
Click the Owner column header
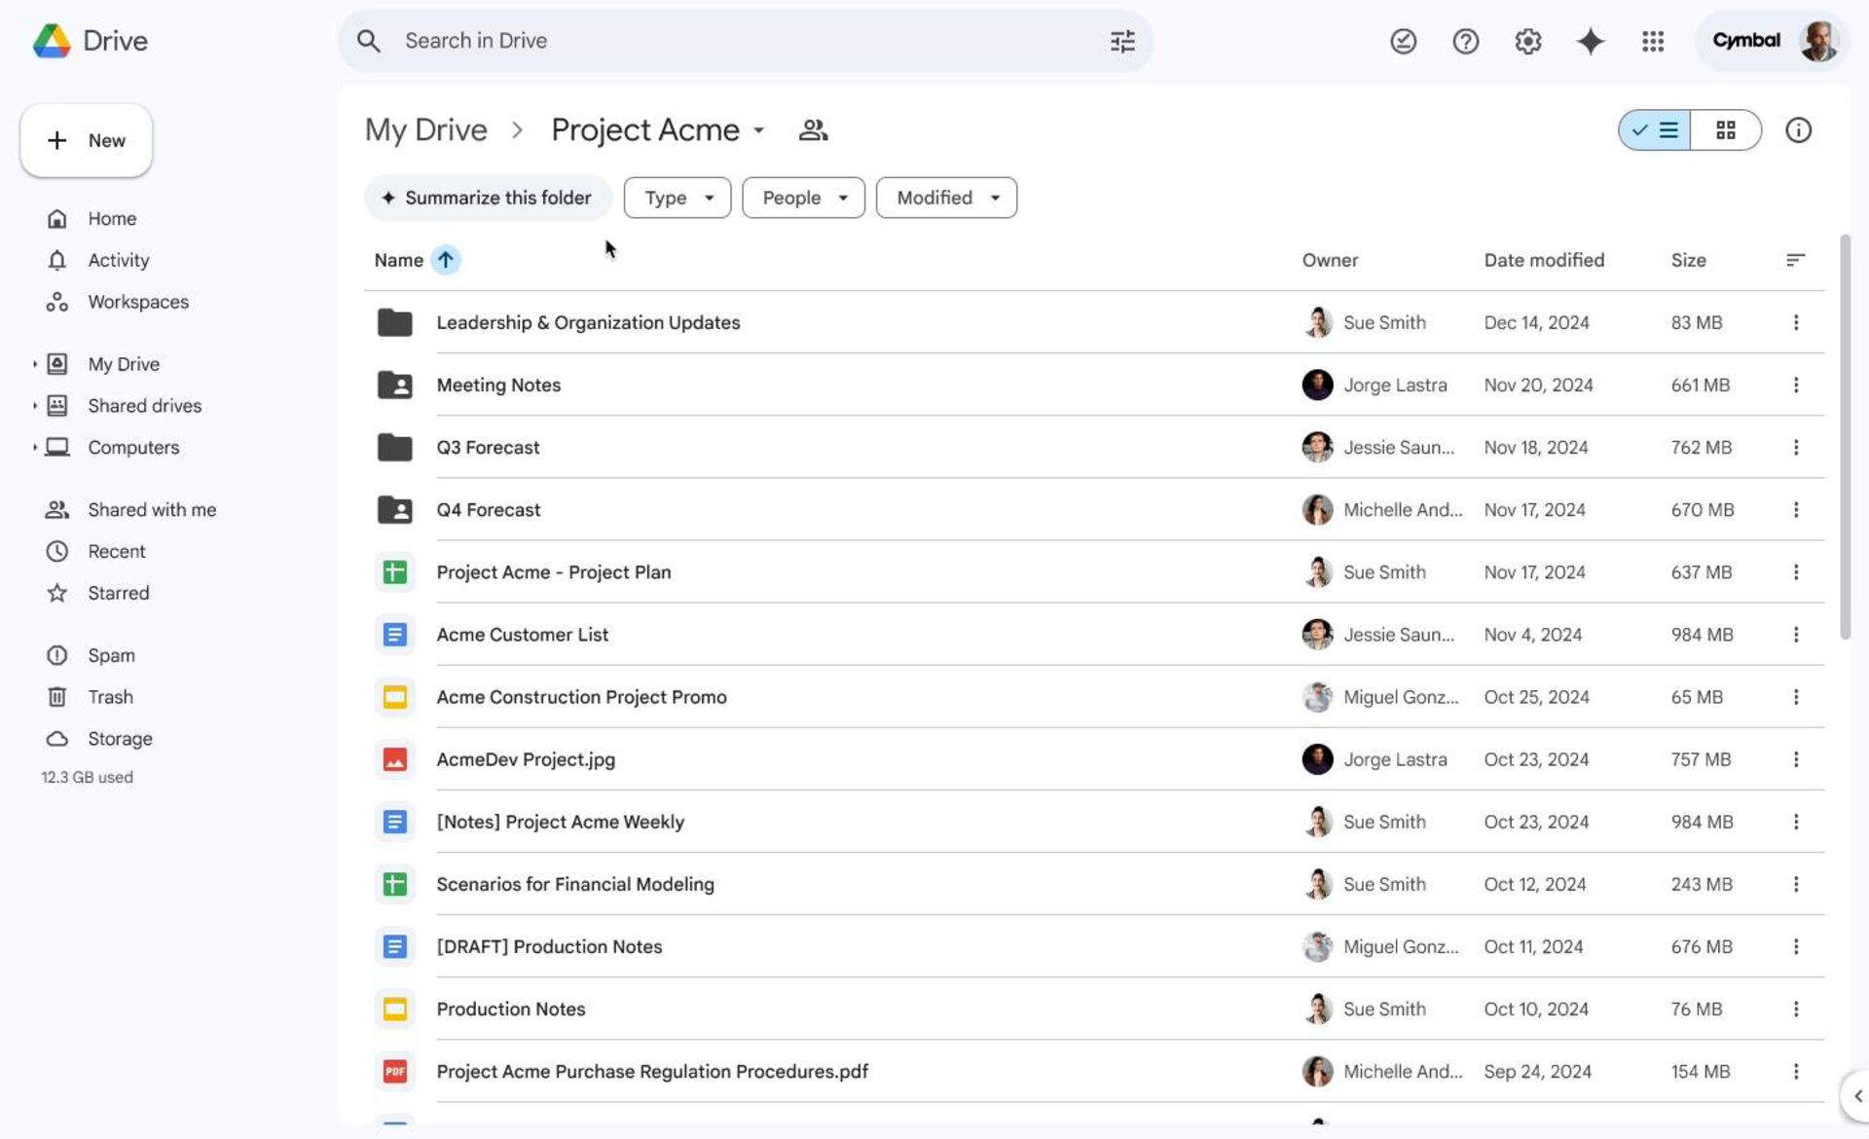[1330, 260]
